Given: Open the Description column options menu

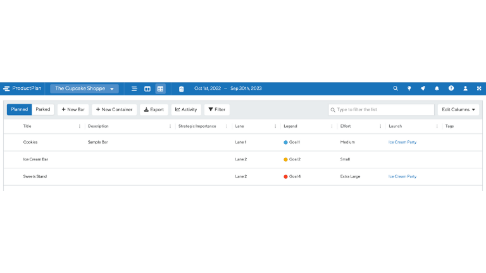Looking at the screenshot, I should coord(170,126).
